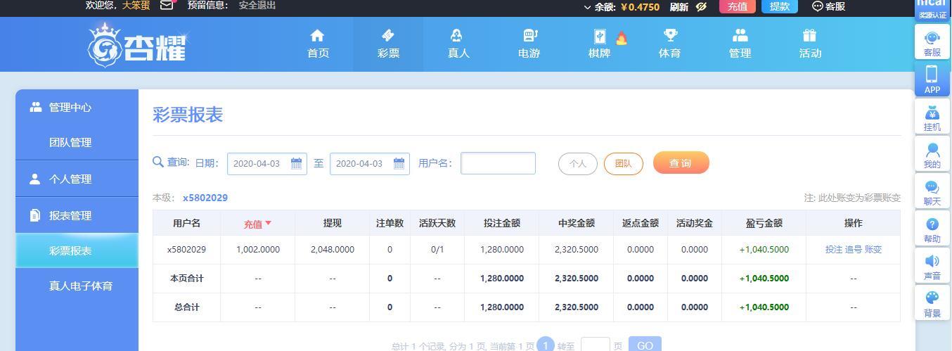
Task: Open 客服 chat in the top bar
Action: pyautogui.click(x=828, y=6)
